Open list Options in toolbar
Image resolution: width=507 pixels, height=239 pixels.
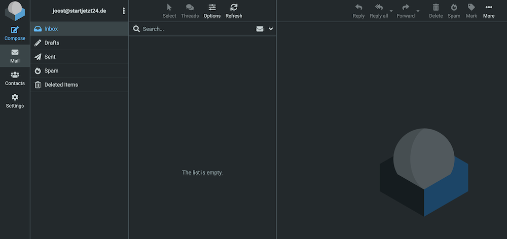212,8
